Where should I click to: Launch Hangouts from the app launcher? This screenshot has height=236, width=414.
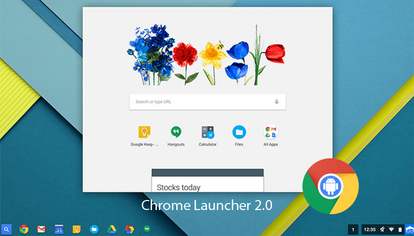coord(175,132)
